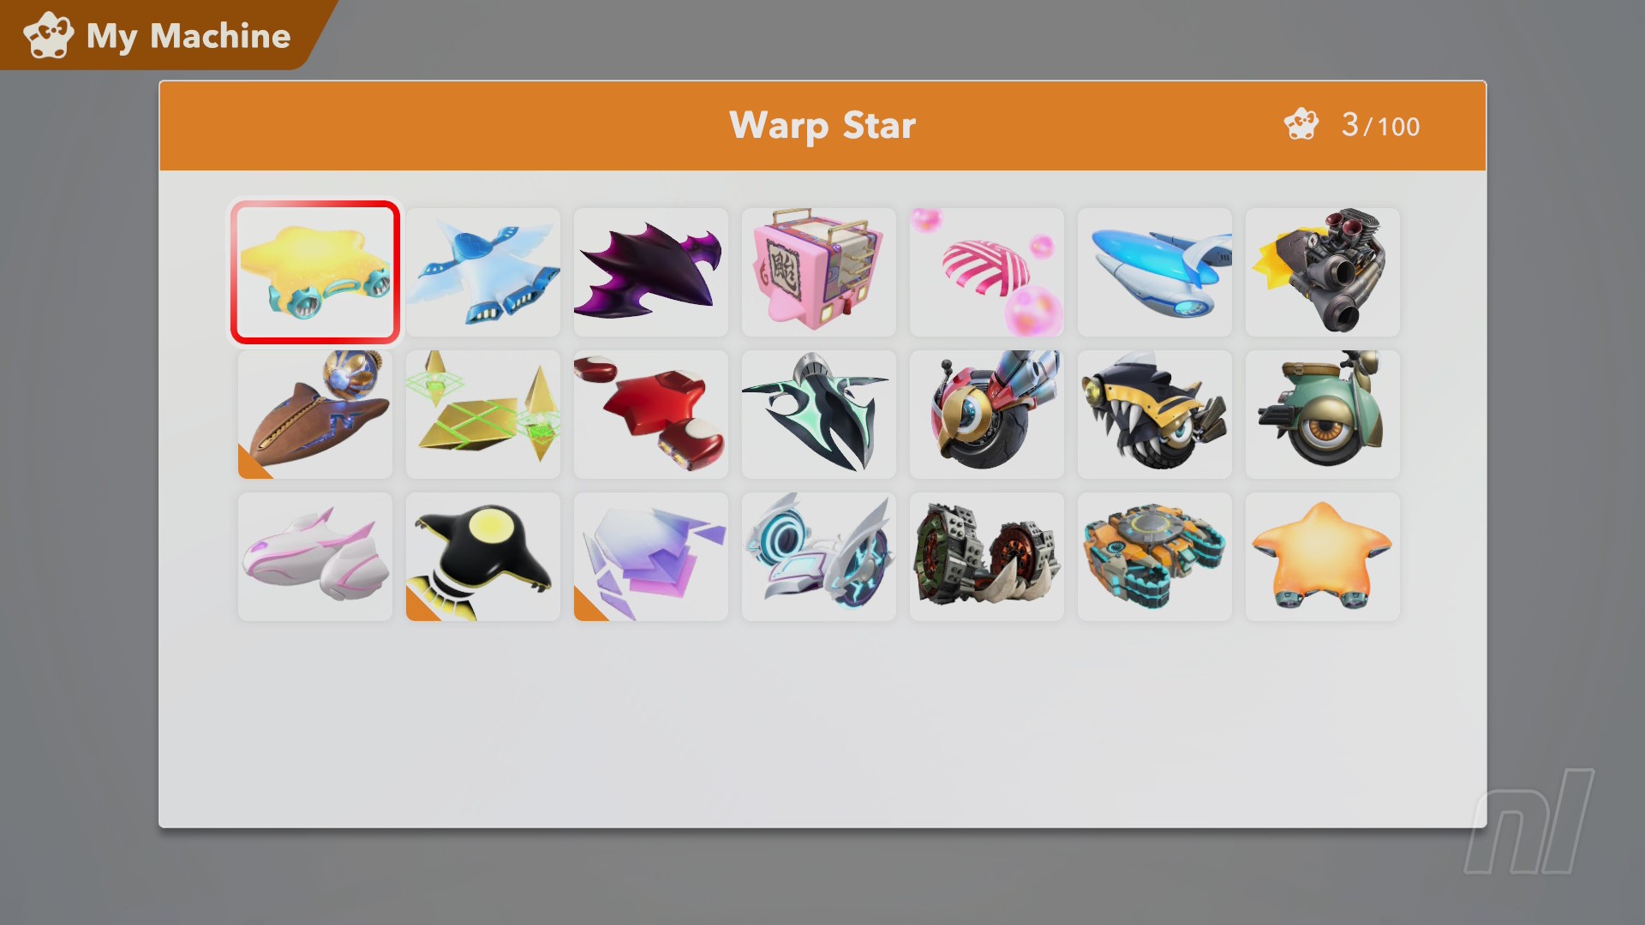Choose the pink striped candy machine
Screen dimensions: 1645x925
click(986, 272)
